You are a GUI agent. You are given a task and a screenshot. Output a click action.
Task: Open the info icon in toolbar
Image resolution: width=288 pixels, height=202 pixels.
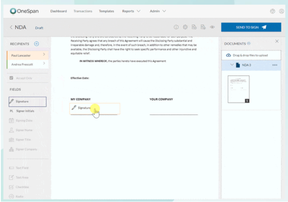coord(175,27)
